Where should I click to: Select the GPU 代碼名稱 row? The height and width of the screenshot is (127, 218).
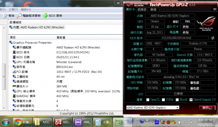click(65, 62)
